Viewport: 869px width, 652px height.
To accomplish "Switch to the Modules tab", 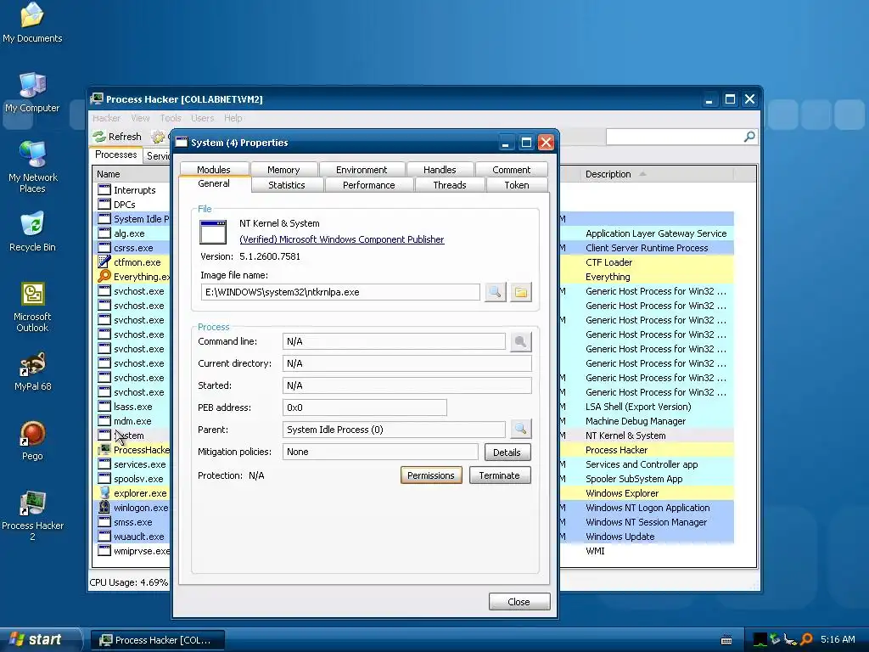I will [213, 170].
